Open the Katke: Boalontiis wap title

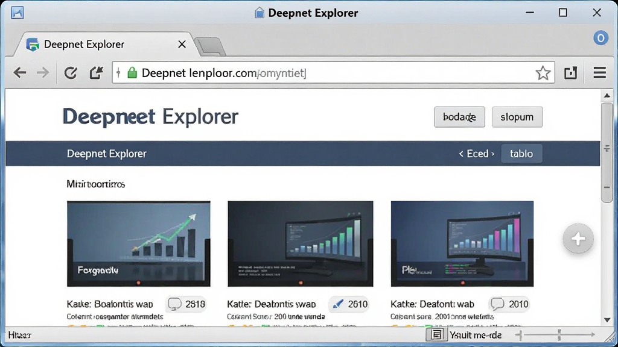point(110,304)
